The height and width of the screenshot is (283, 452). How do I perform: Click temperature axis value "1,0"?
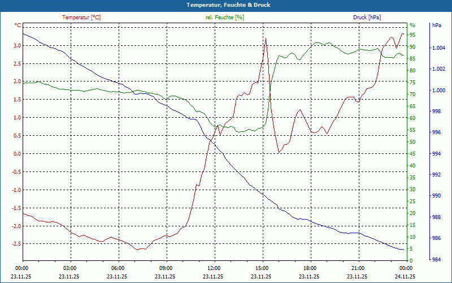[17, 118]
